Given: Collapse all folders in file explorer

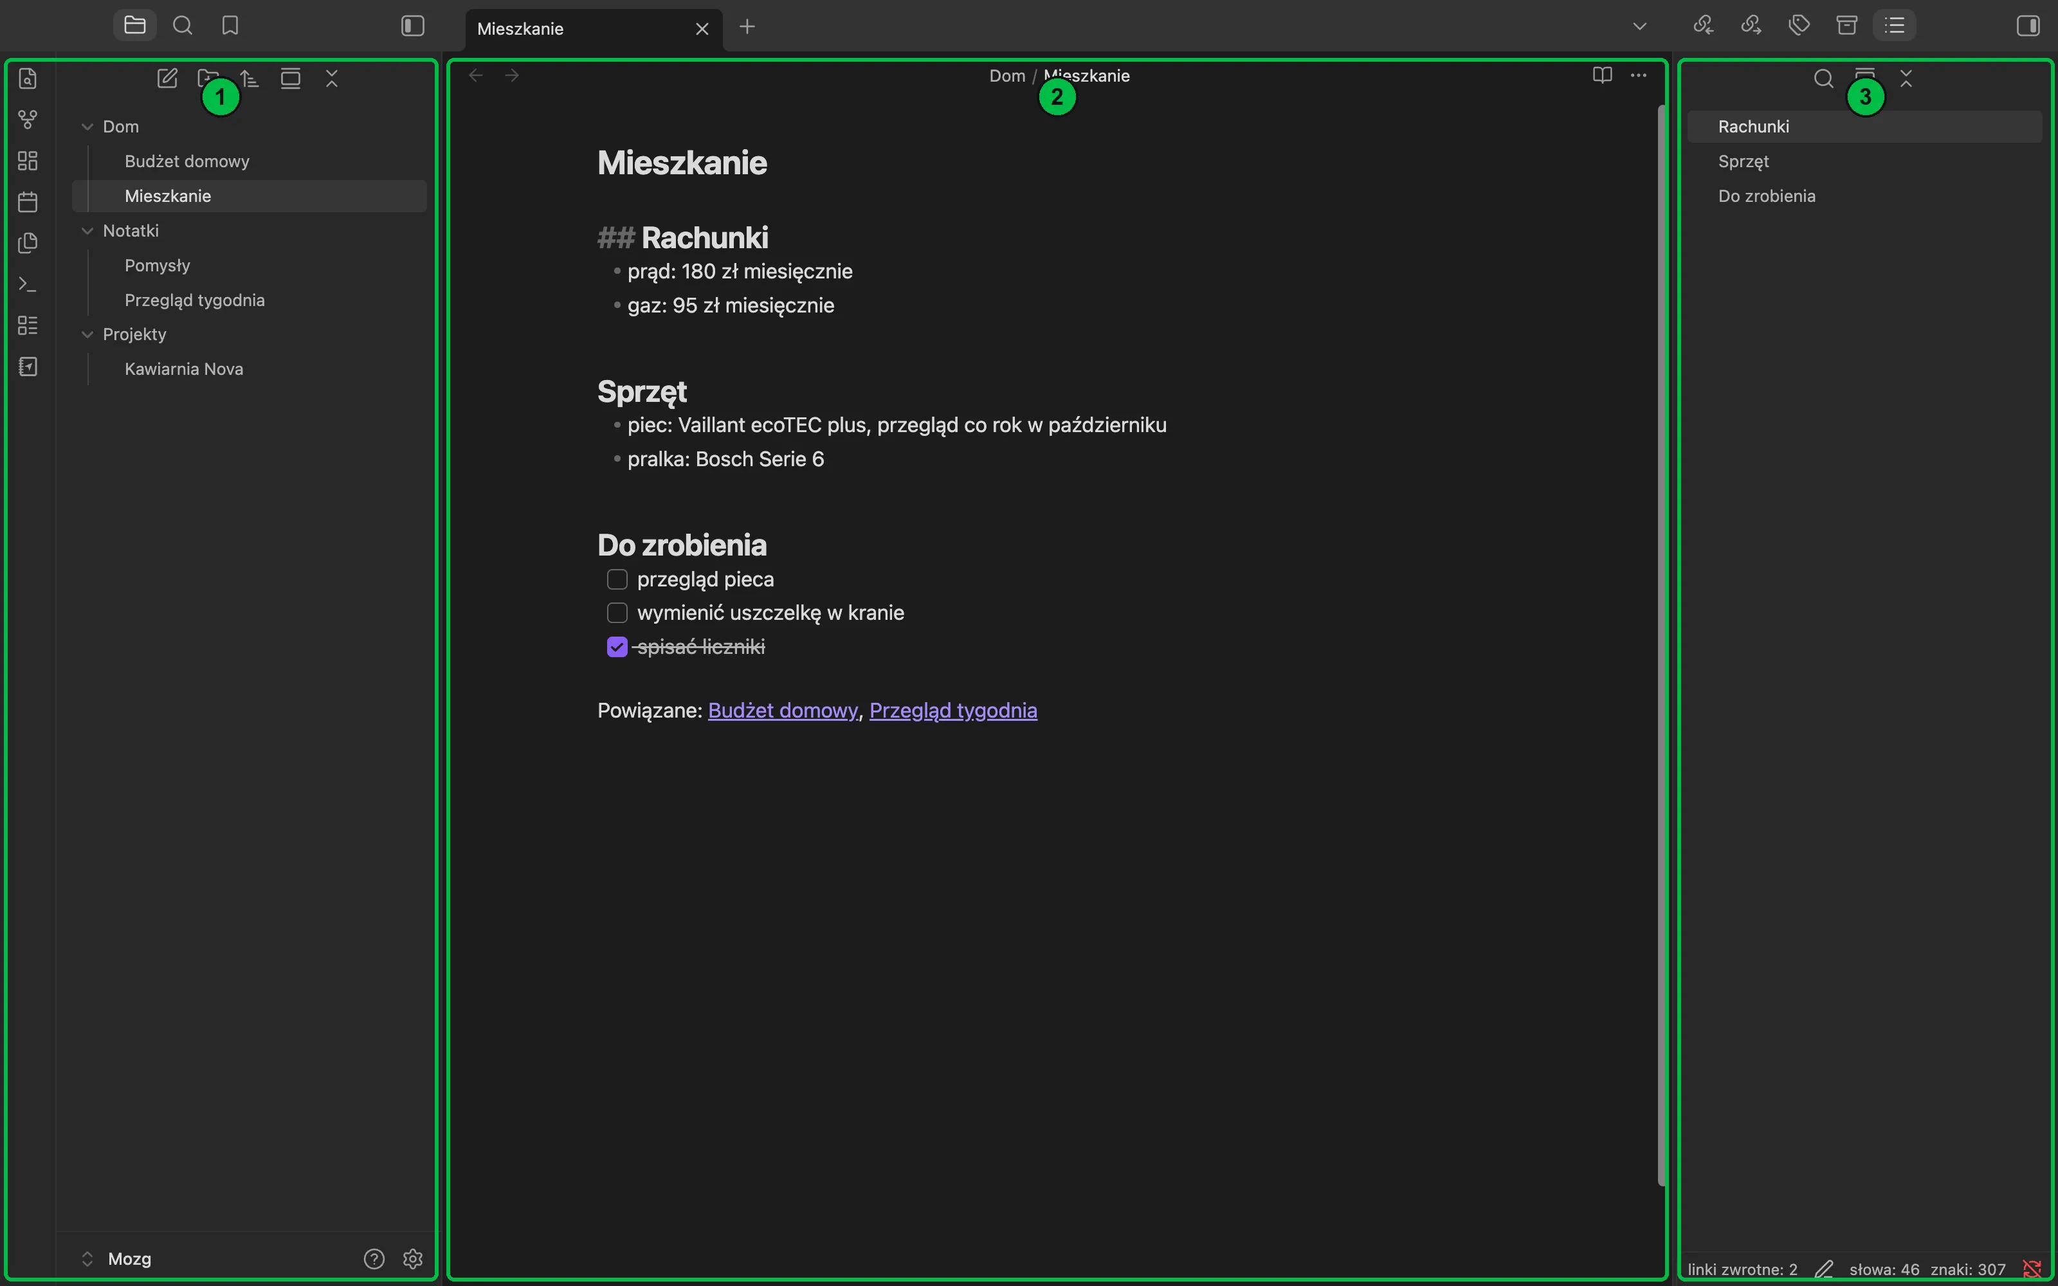Looking at the screenshot, I should click(x=332, y=78).
